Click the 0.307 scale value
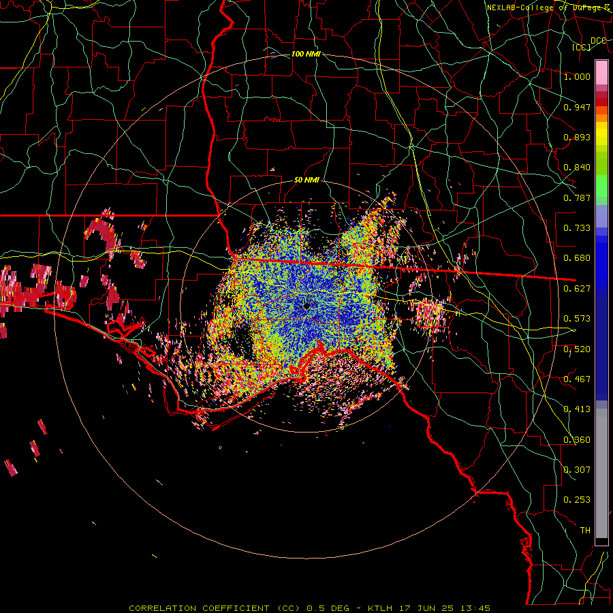Image resolution: width=613 pixels, height=613 pixels. pos(577,470)
